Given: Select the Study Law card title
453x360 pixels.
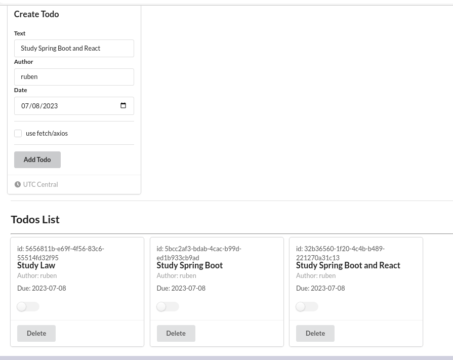Looking at the screenshot, I should tap(36, 265).
